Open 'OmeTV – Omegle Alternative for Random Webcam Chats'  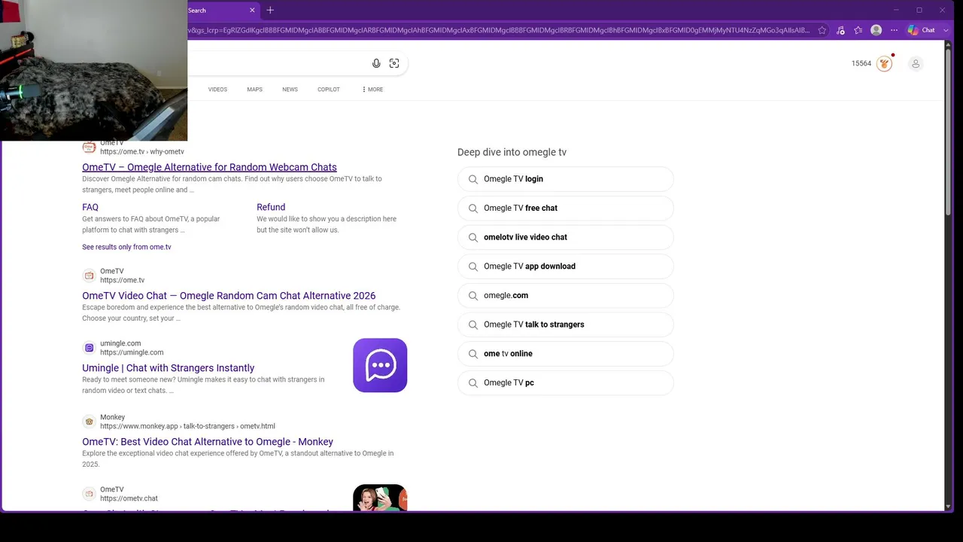click(209, 167)
